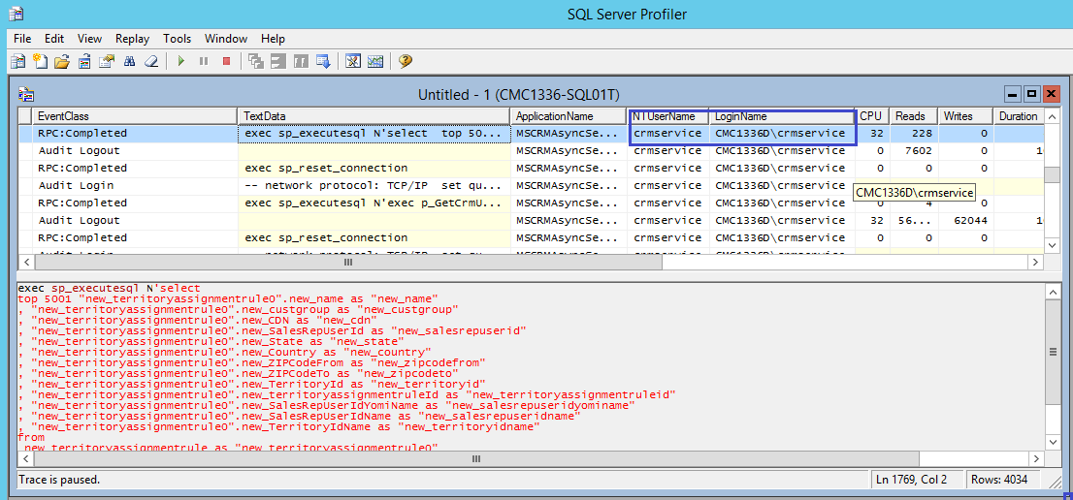This screenshot has width=1073, height=500.
Task: Open the File menu
Action: (22, 39)
